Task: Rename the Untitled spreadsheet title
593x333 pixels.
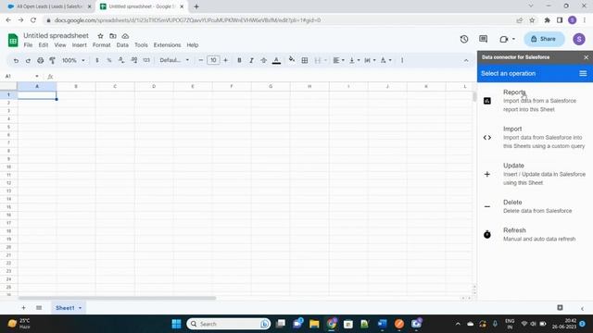Action: point(56,35)
